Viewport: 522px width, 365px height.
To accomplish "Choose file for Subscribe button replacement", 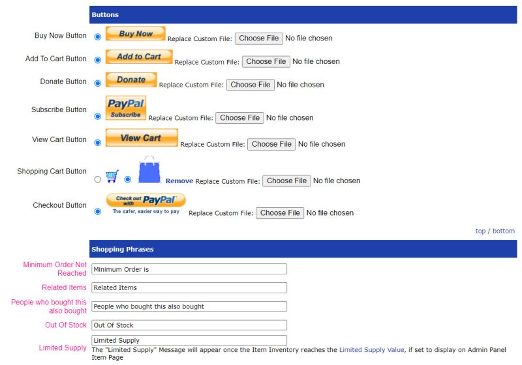I will [239, 118].
